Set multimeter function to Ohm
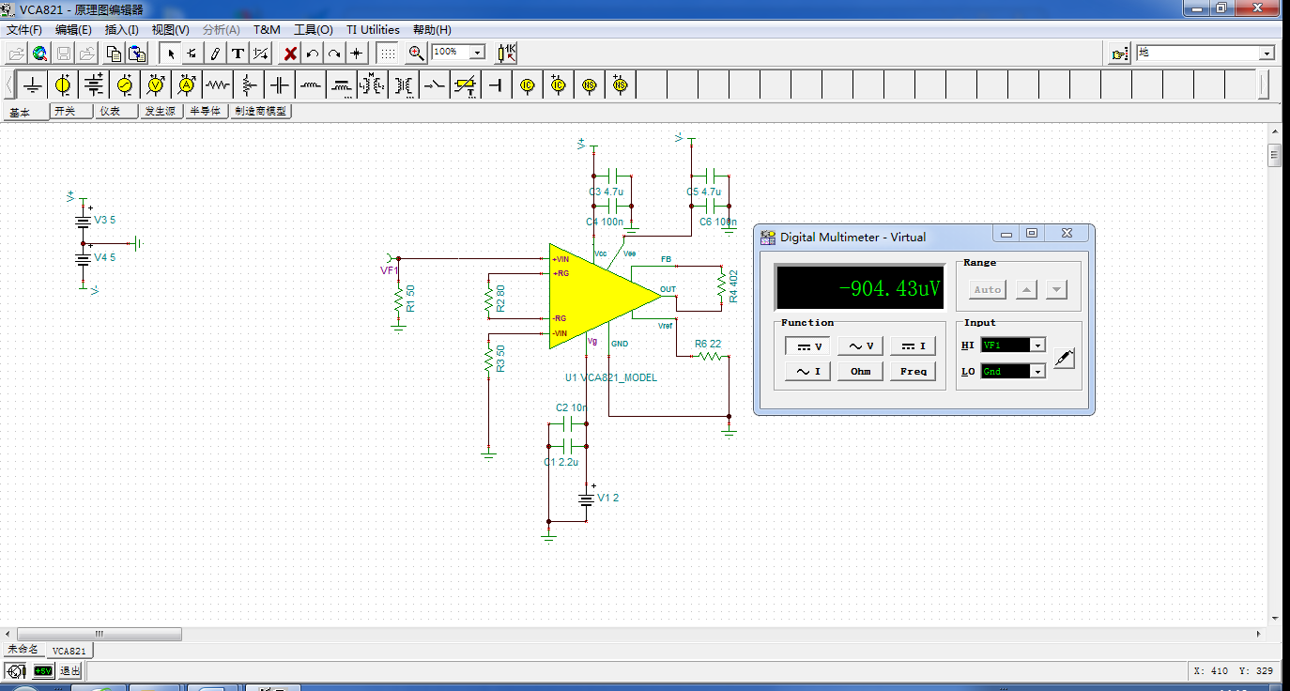 pyautogui.click(x=860, y=372)
